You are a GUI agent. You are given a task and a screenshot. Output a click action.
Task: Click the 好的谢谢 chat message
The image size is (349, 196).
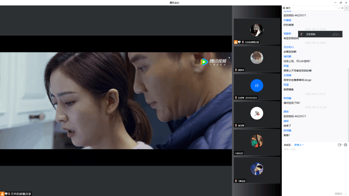[289, 25]
